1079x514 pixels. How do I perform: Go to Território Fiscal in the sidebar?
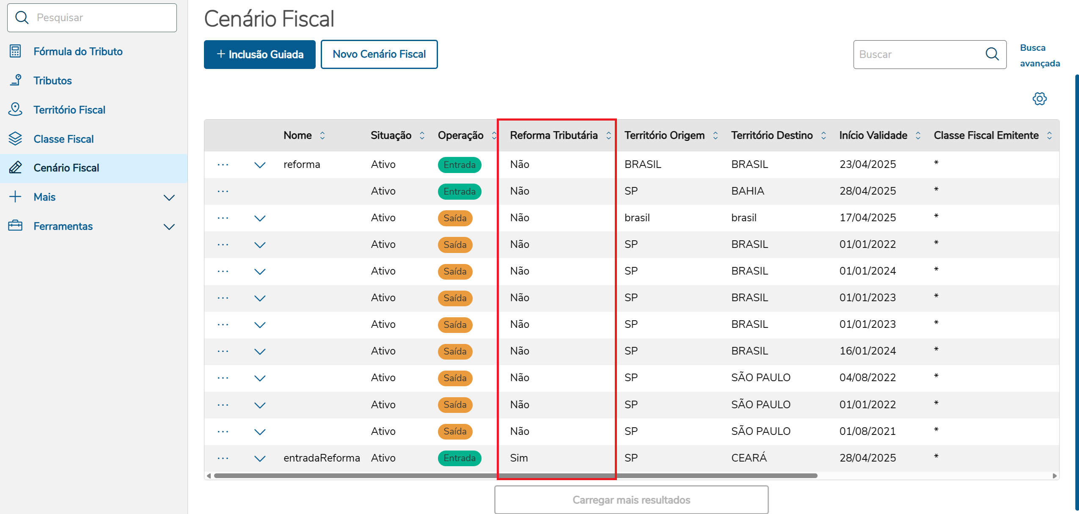tap(69, 110)
